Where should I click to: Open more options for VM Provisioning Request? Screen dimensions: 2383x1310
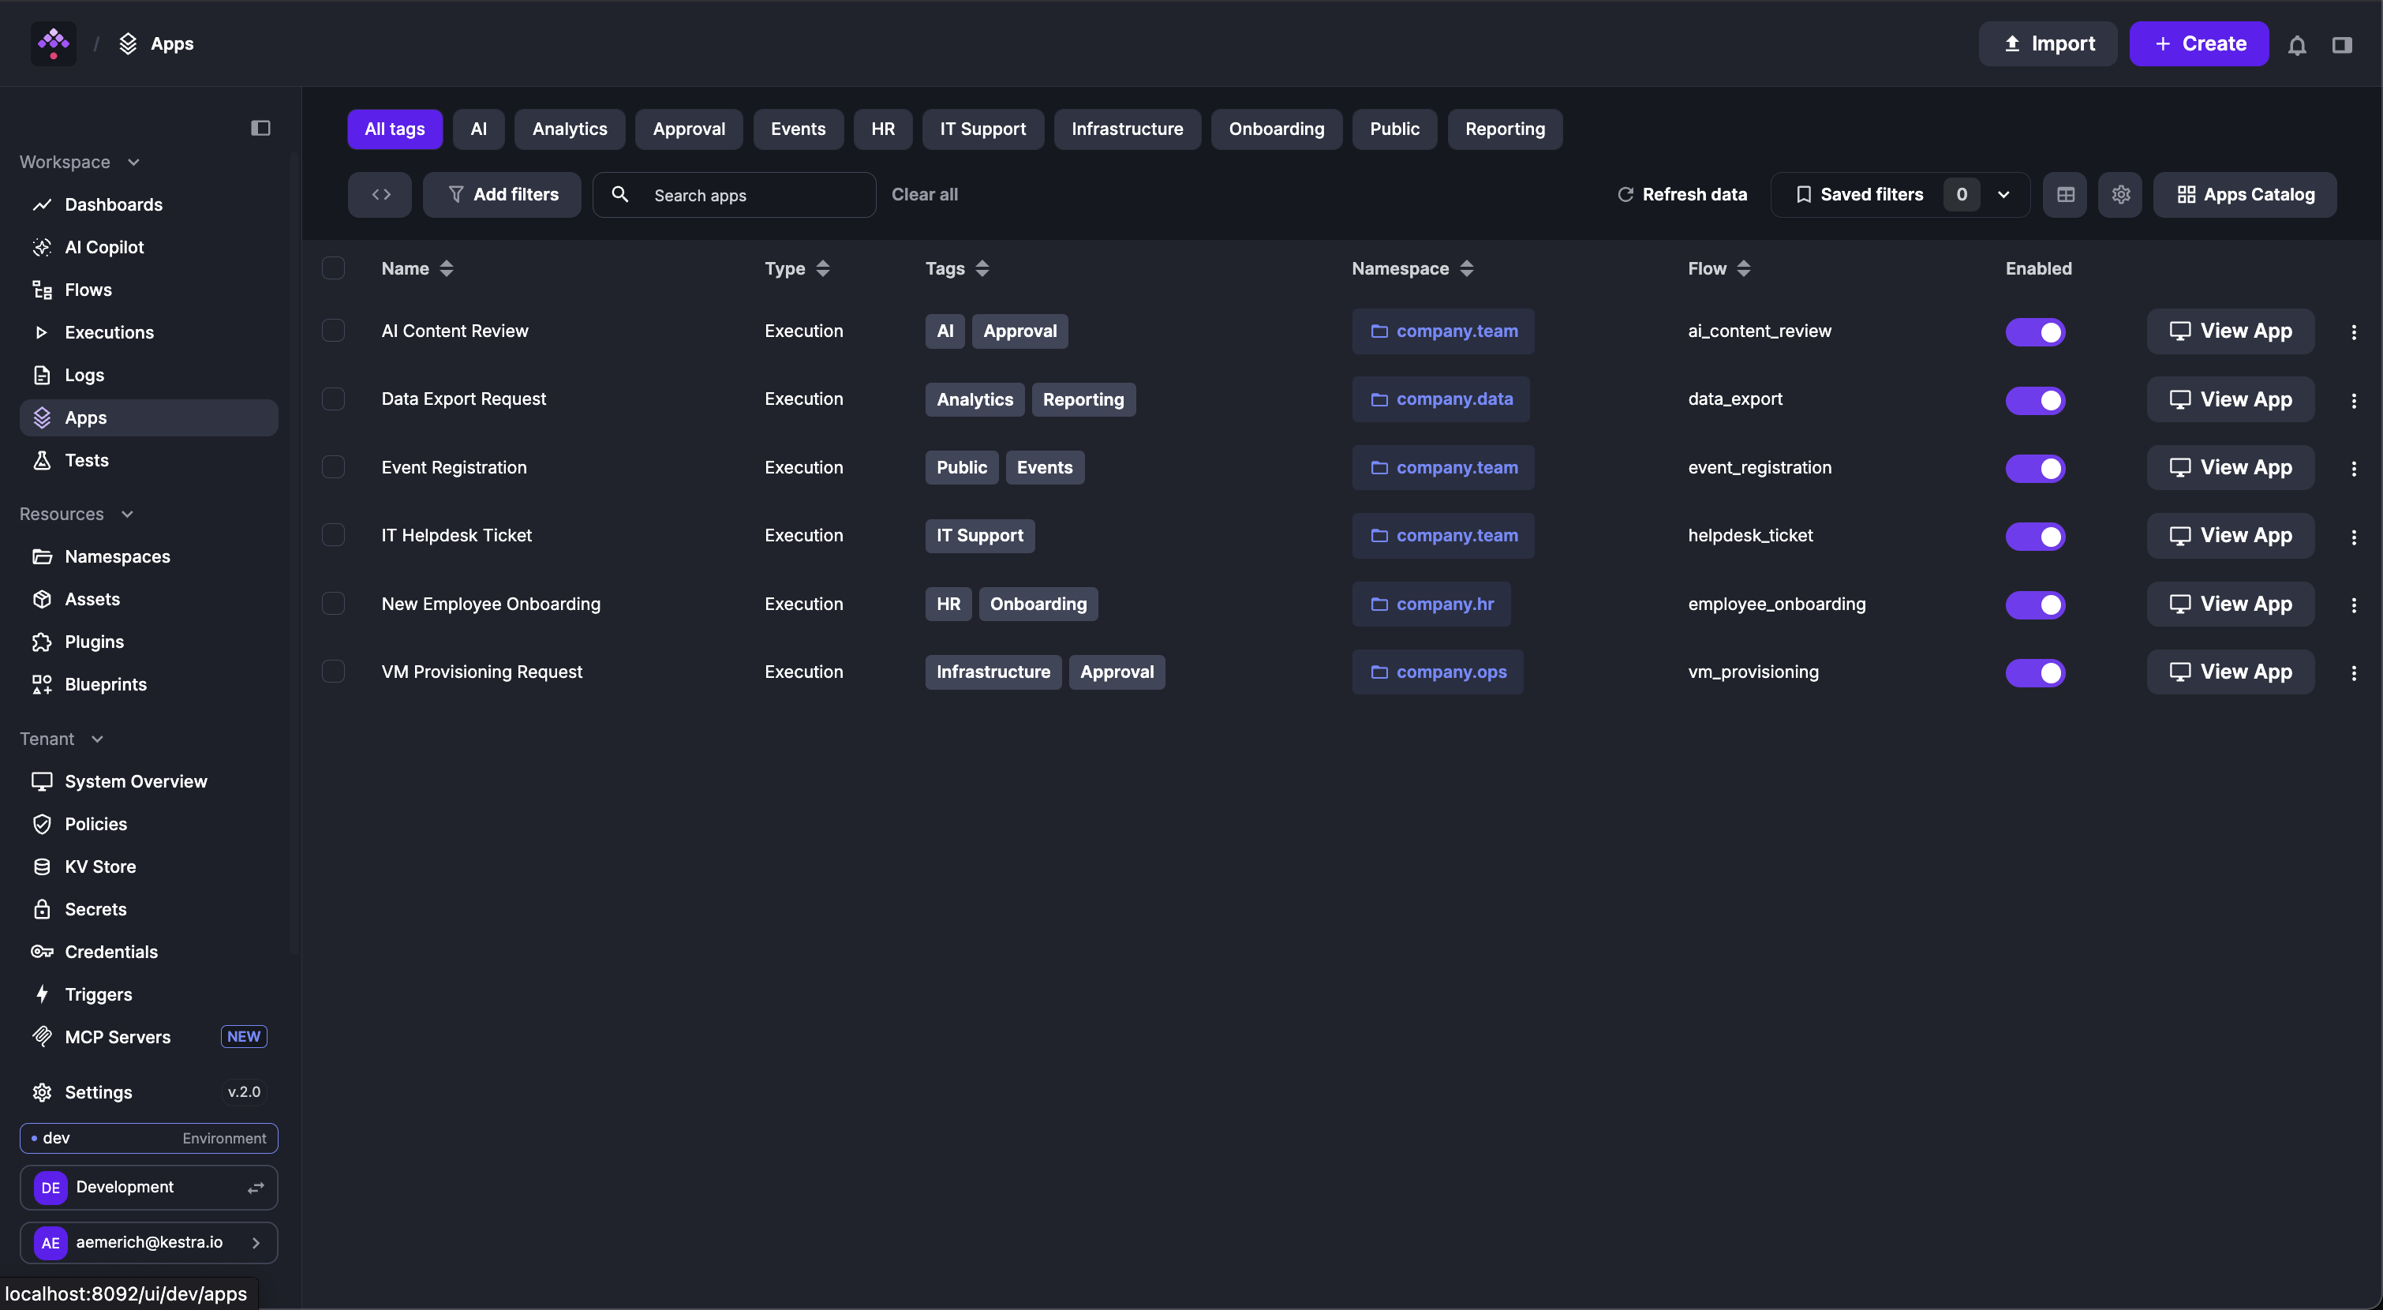pos(2353,672)
